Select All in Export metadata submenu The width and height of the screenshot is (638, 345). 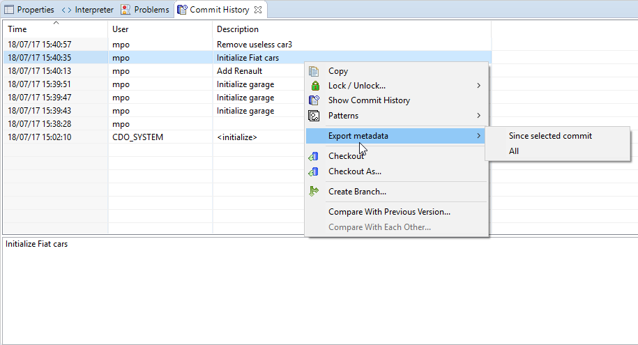coord(514,151)
